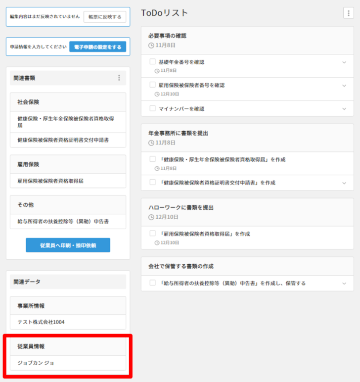The width and height of the screenshot is (360, 382).
Task: Click clock icon below 雇用保険被保険者番号を確認
Action: [x=157, y=94]
